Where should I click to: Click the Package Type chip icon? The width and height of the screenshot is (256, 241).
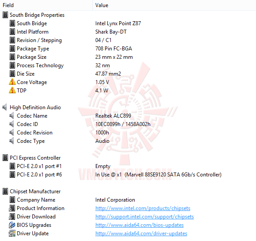(12, 49)
